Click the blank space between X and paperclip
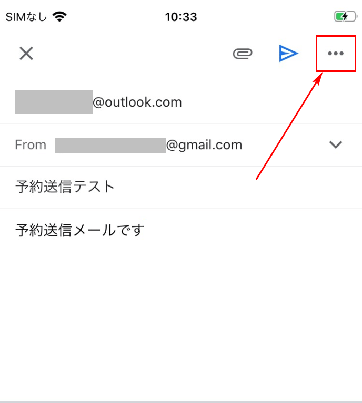 [x=133, y=54]
